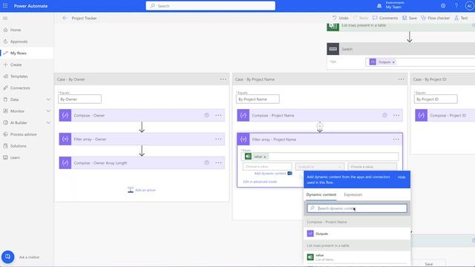Screen dimensions: 475x267
Task: Open Compose - Project Name ellipsis menu
Action: click(396, 116)
